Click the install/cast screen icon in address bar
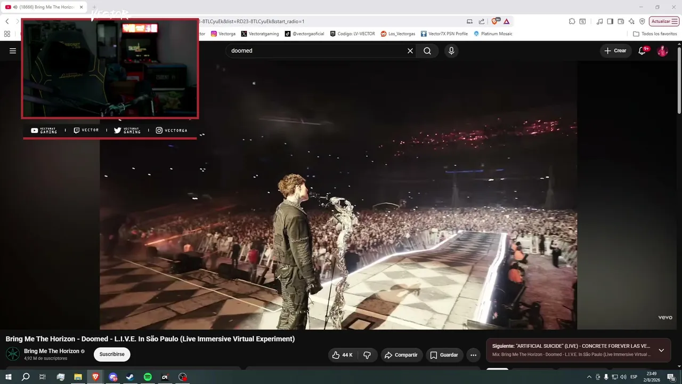The height and width of the screenshot is (384, 682). point(469,21)
